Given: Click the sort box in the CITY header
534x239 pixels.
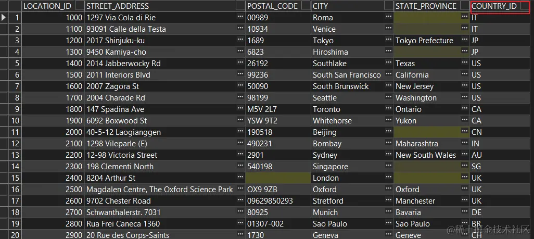Looking at the screenshot, I should [389, 6].
